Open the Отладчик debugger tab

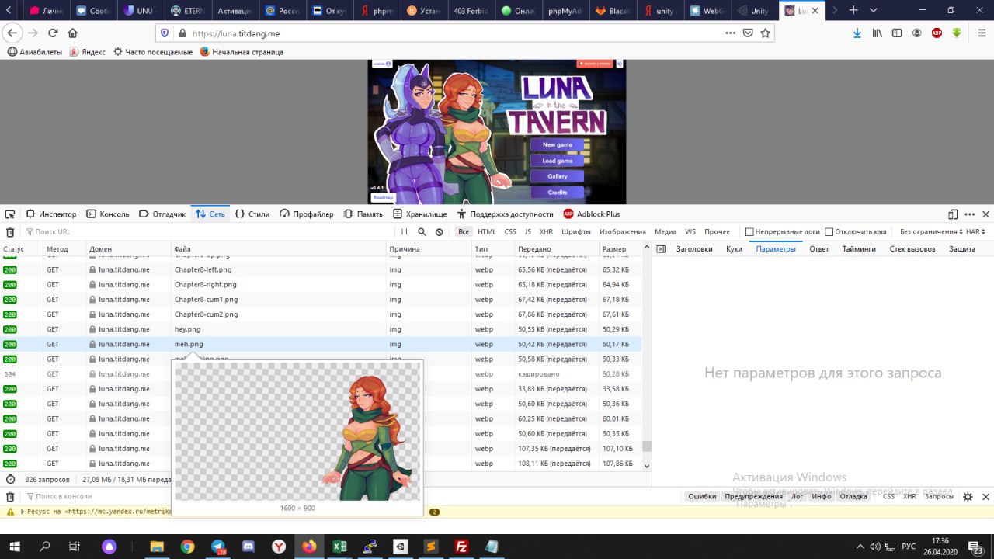pyautogui.click(x=162, y=214)
